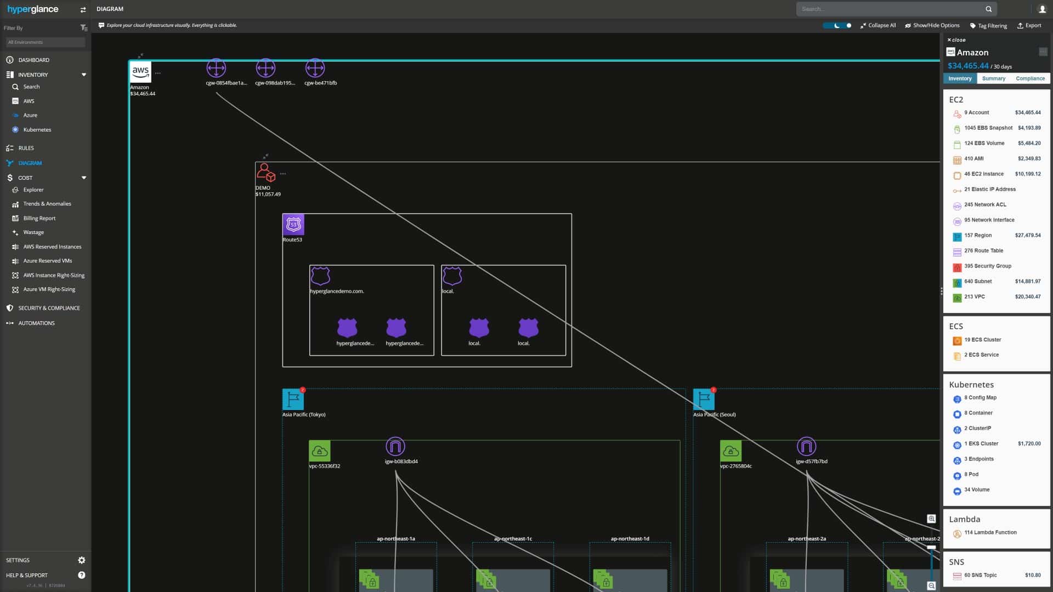Click 1045 EBS Snapshot row
This screenshot has width=1053, height=592.
[x=996, y=128]
